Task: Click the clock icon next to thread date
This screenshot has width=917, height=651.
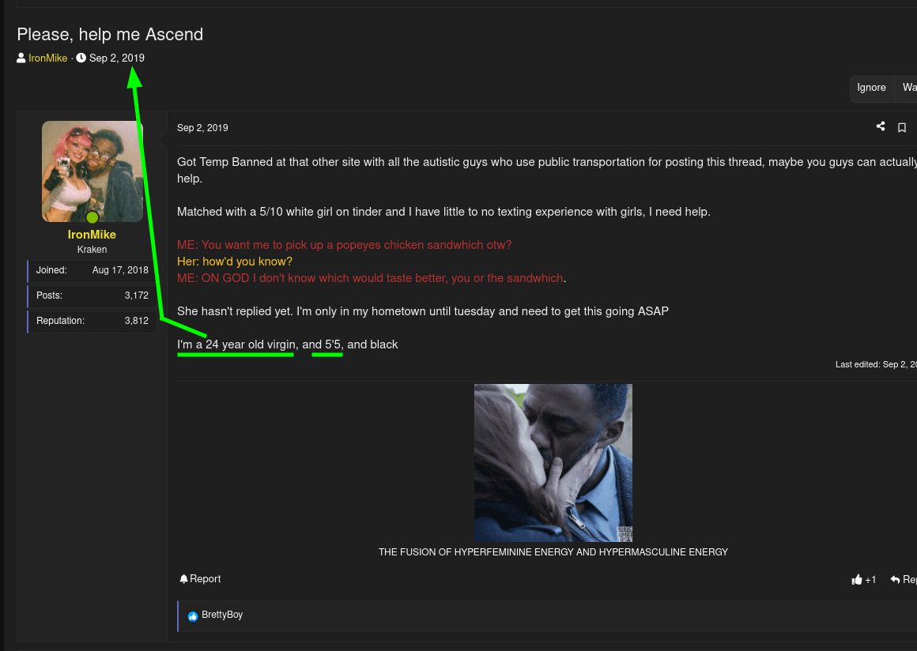Action: click(81, 58)
